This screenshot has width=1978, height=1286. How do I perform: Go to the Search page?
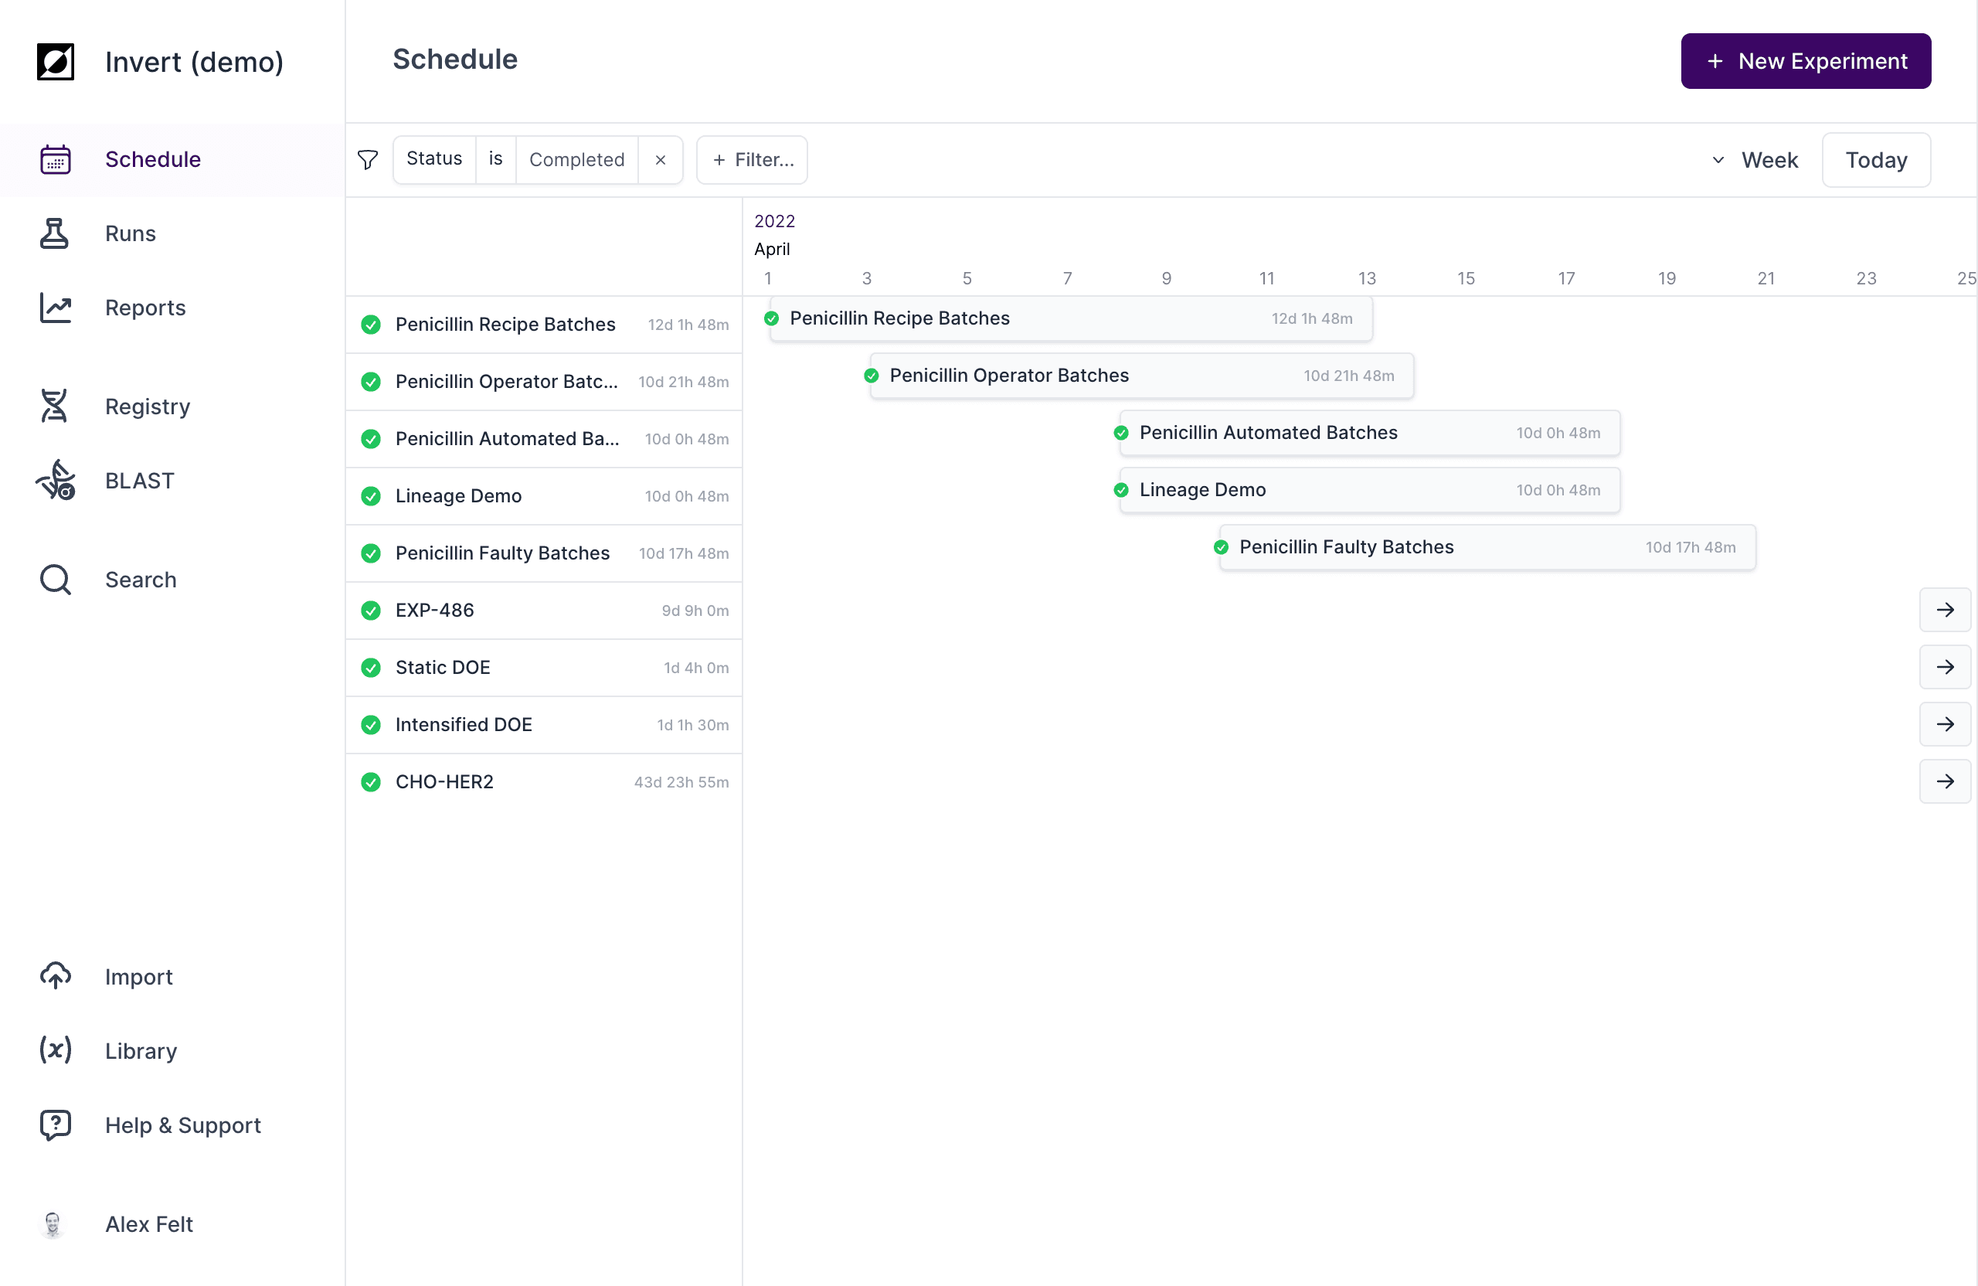click(x=172, y=580)
